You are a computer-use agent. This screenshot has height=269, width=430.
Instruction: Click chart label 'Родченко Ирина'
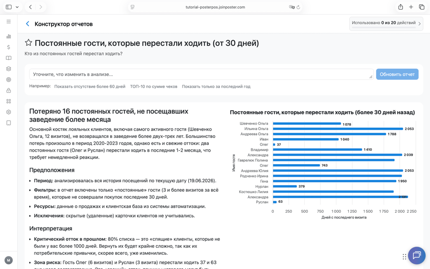(254, 176)
